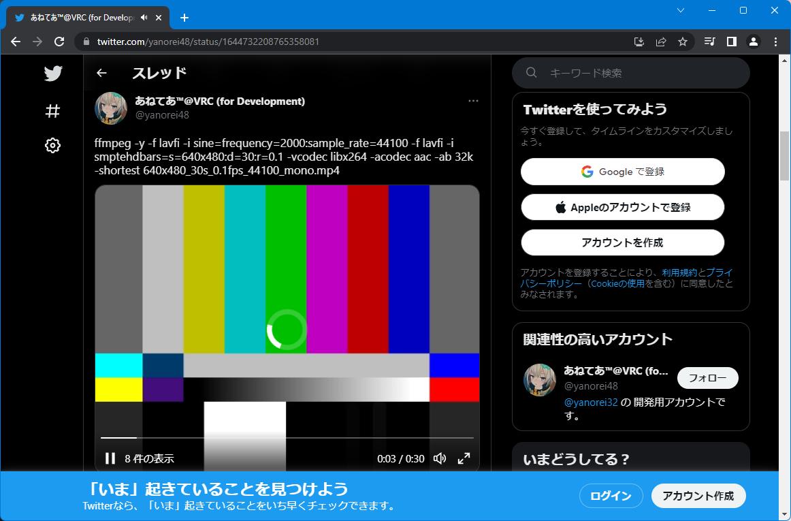
Task: Click the share icon in the address bar
Action: click(x=660, y=42)
